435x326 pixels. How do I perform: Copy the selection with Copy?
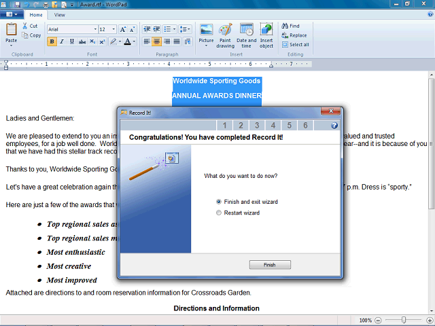(32, 35)
